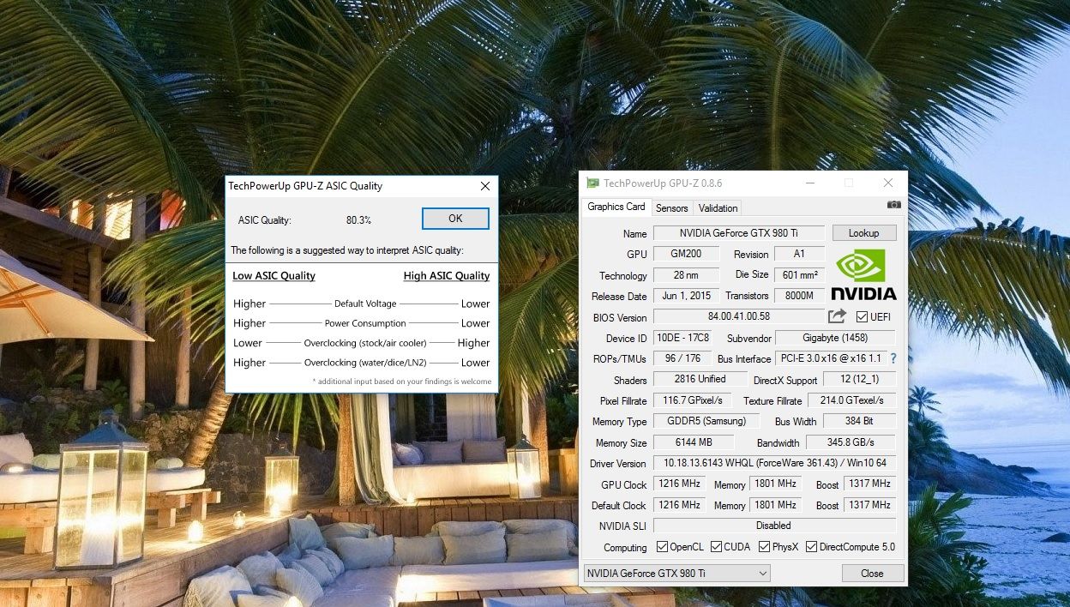Click the Pixel Fillrate field 116.7 GPixel/s
The image size is (1070, 607).
pyautogui.click(x=693, y=400)
